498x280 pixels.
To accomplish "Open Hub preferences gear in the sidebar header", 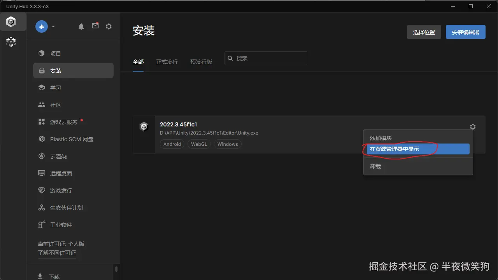I will coord(109,26).
